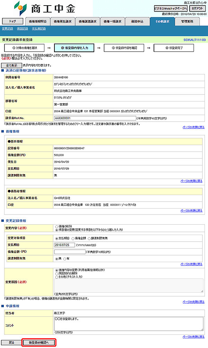This screenshot has width=208, height=348.
Task: Click the 株式会社商工中央商事 company name
Action: click(68, 91)
